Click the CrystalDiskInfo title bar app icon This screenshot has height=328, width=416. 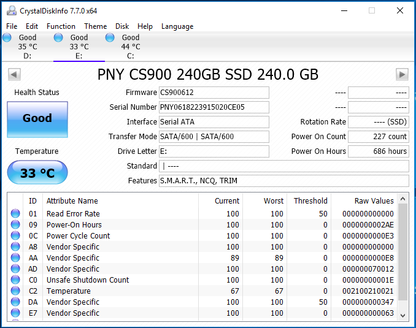(x=10, y=10)
